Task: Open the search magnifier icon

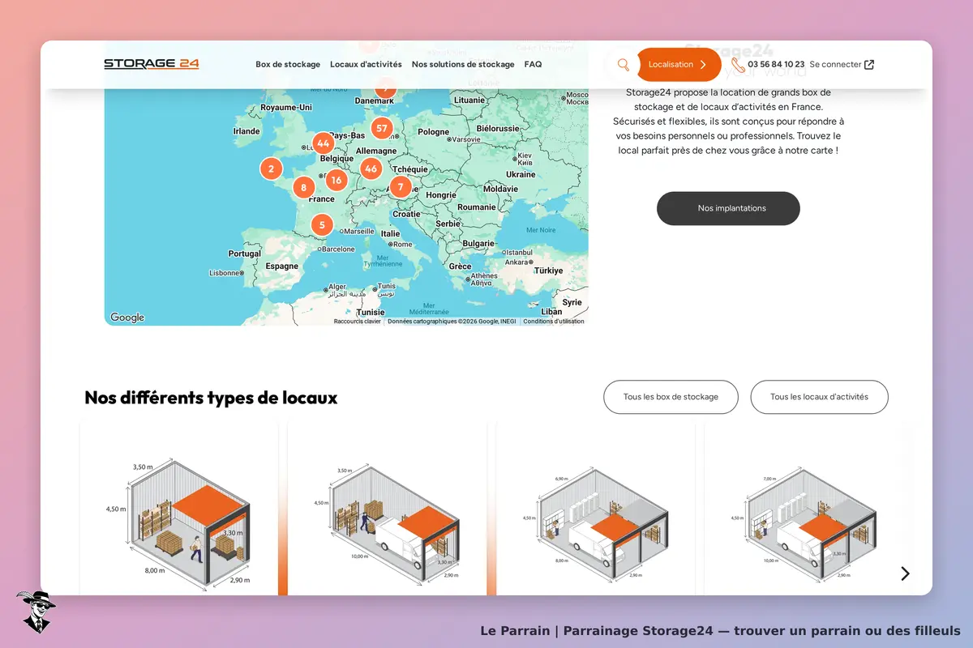Action: coord(624,65)
